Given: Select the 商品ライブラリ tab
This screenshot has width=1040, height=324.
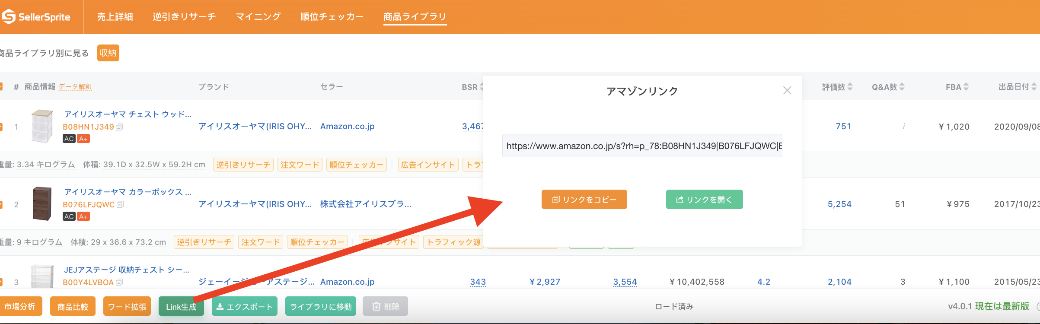Looking at the screenshot, I should [415, 17].
